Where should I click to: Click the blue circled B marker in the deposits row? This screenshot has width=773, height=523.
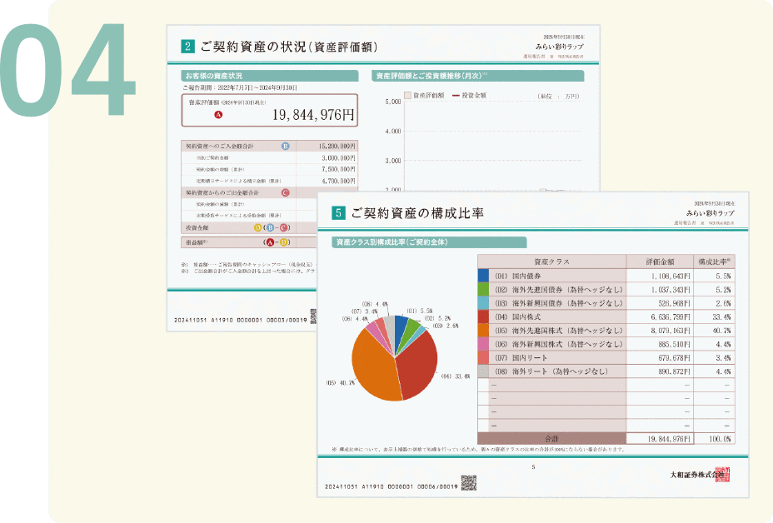[285, 146]
